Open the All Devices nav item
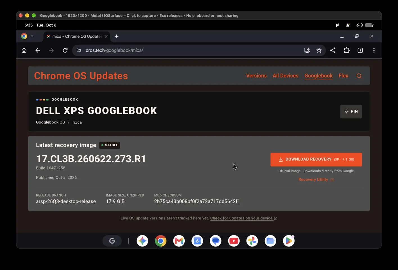 click(x=285, y=76)
